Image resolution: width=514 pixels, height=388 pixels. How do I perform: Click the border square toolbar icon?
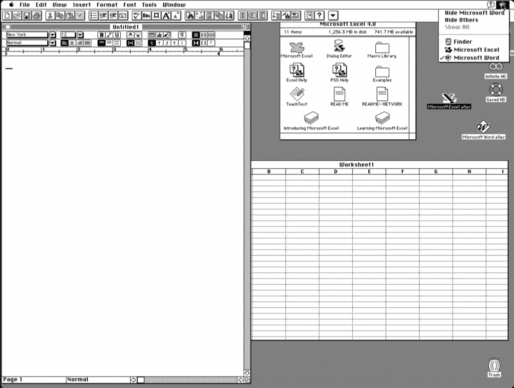(156, 15)
